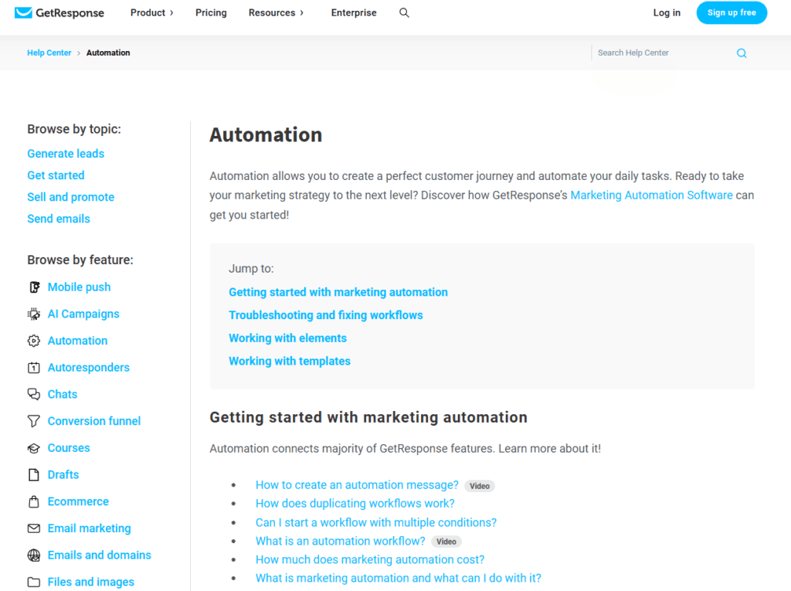Open the Ecommerce feature link

pyautogui.click(x=78, y=501)
